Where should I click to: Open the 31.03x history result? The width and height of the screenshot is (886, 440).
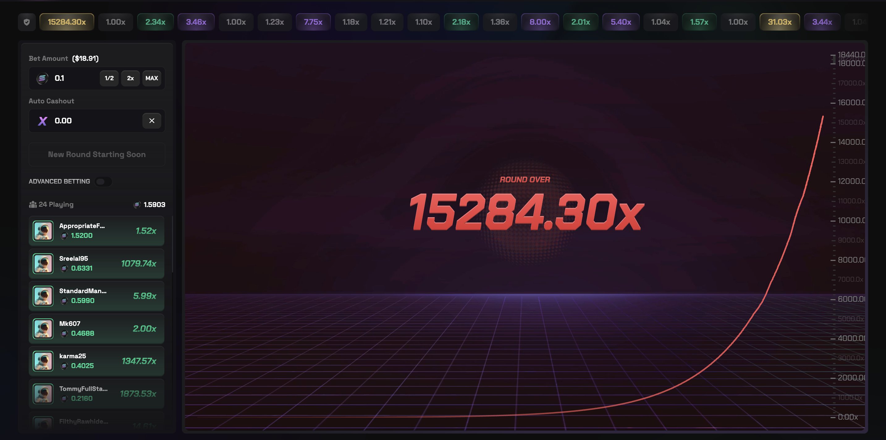(779, 22)
